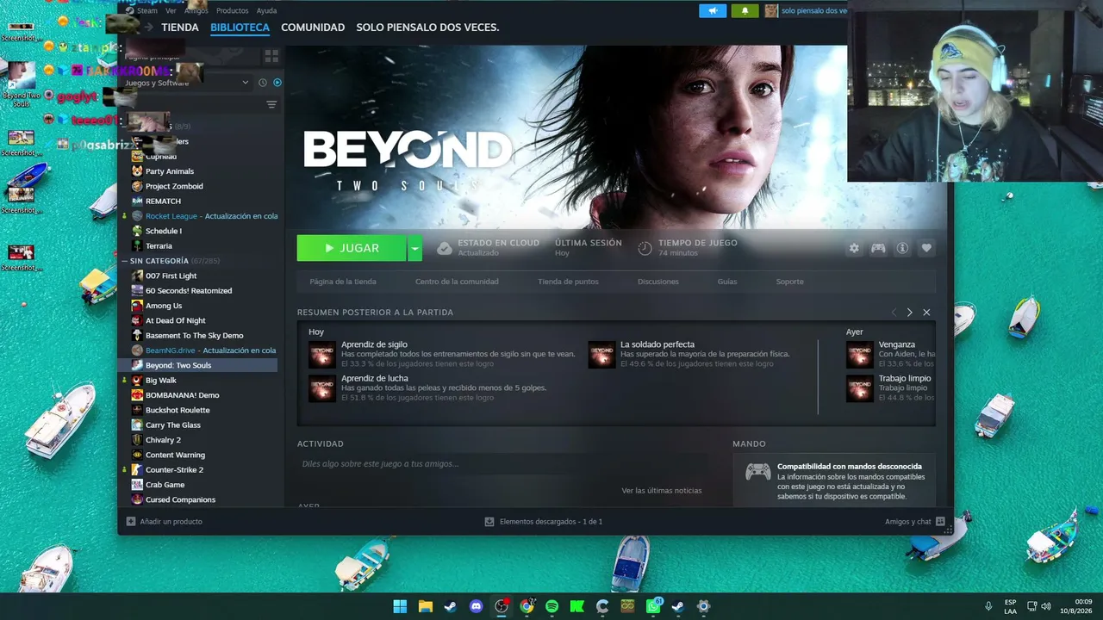Open Spotify from taskbar
Image resolution: width=1103 pixels, height=620 pixels.
pos(552,606)
